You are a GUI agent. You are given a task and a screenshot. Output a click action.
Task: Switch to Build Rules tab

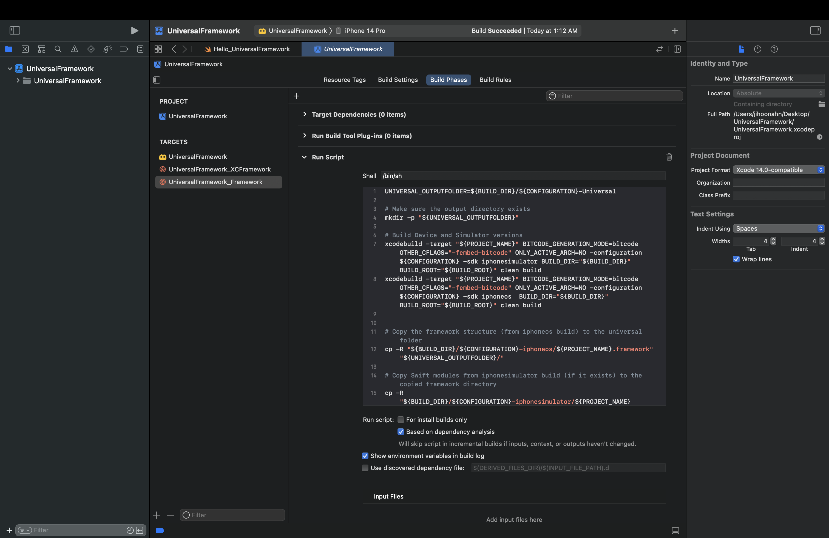point(495,80)
